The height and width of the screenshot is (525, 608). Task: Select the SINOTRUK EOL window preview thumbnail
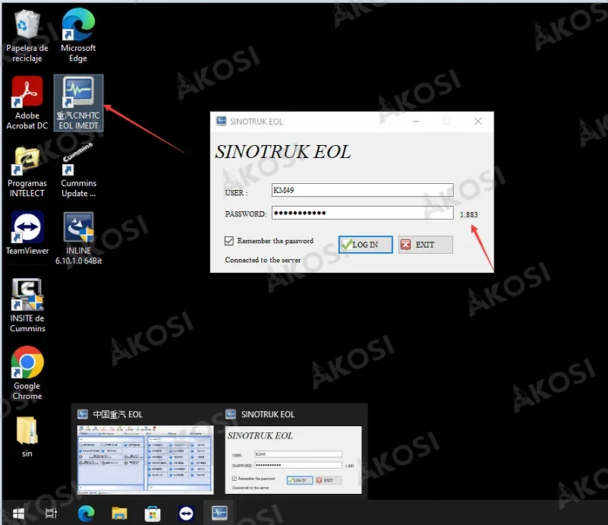(293, 460)
